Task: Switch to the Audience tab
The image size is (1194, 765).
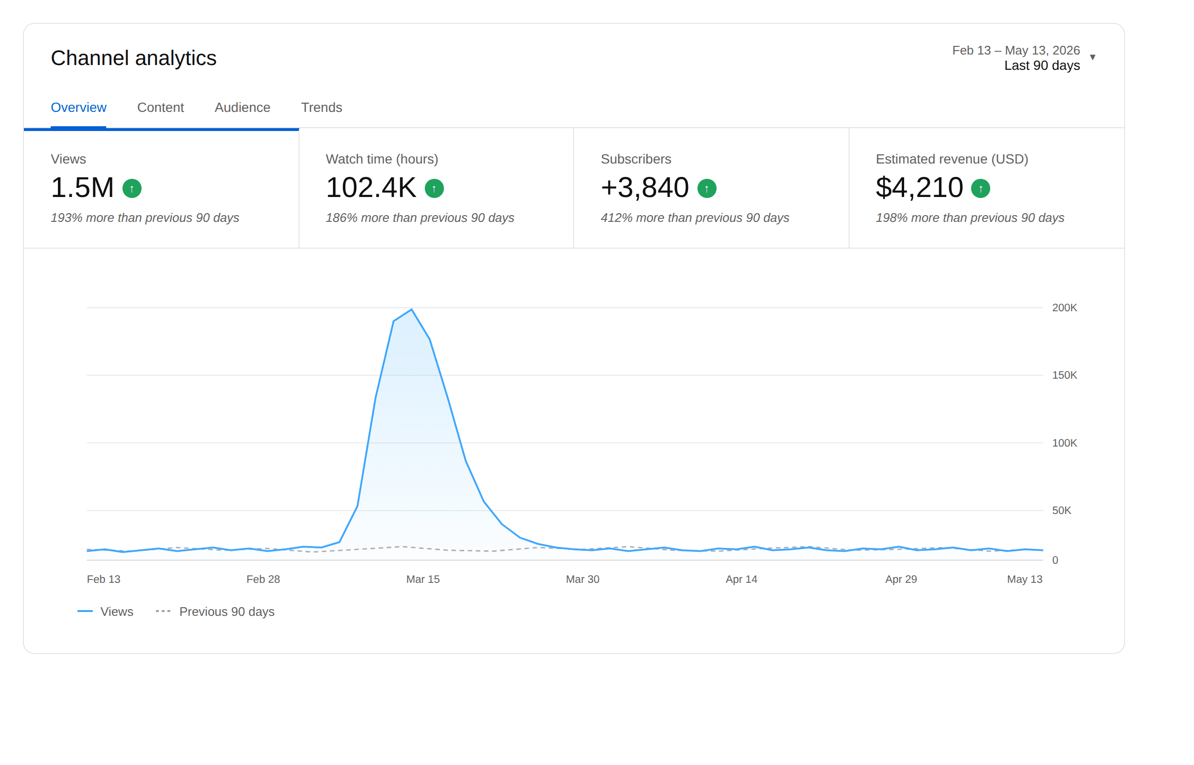Action: coord(243,107)
